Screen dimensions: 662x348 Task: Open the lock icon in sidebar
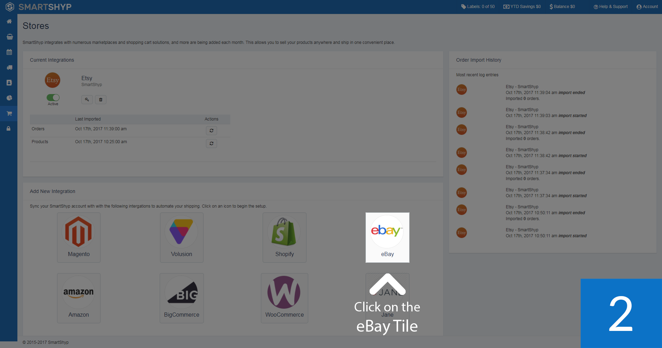9,129
